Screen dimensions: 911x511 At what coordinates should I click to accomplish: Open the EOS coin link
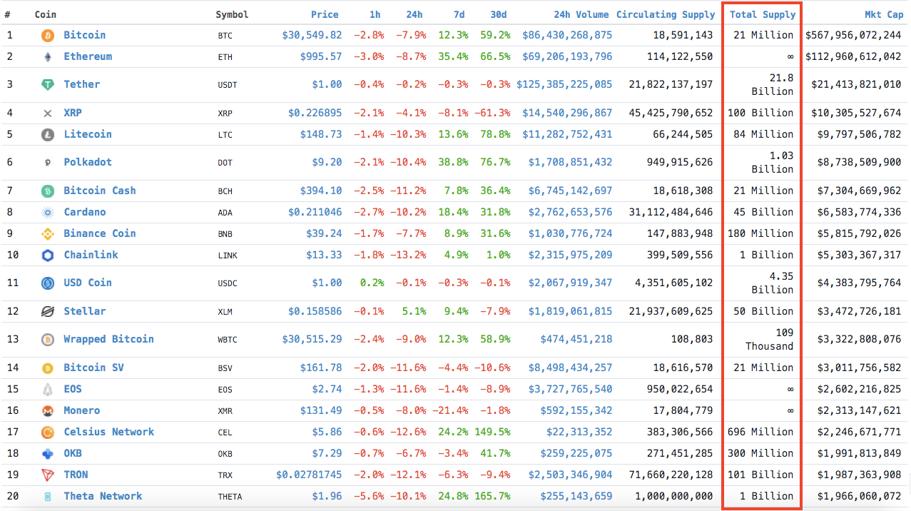pyautogui.click(x=73, y=389)
